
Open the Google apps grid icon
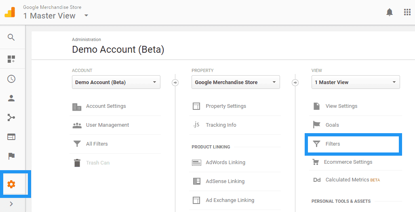pyautogui.click(x=407, y=12)
